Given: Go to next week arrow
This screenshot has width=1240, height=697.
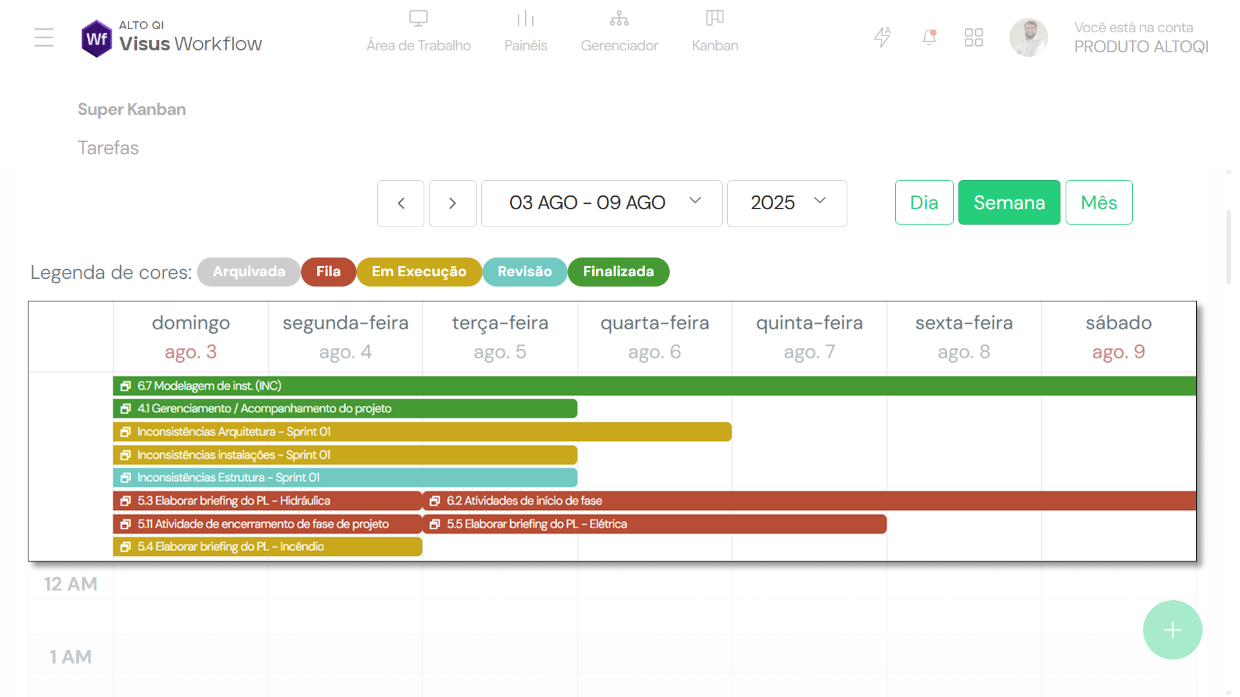Looking at the screenshot, I should 453,203.
